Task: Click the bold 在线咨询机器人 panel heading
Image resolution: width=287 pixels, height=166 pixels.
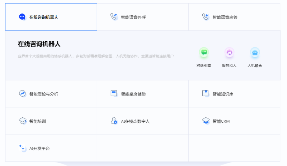Action: [x=39, y=44]
